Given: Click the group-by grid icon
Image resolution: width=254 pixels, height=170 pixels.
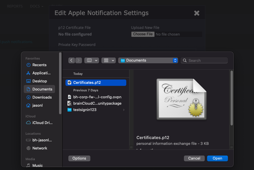Looking at the screenshot, I should click(106, 60).
